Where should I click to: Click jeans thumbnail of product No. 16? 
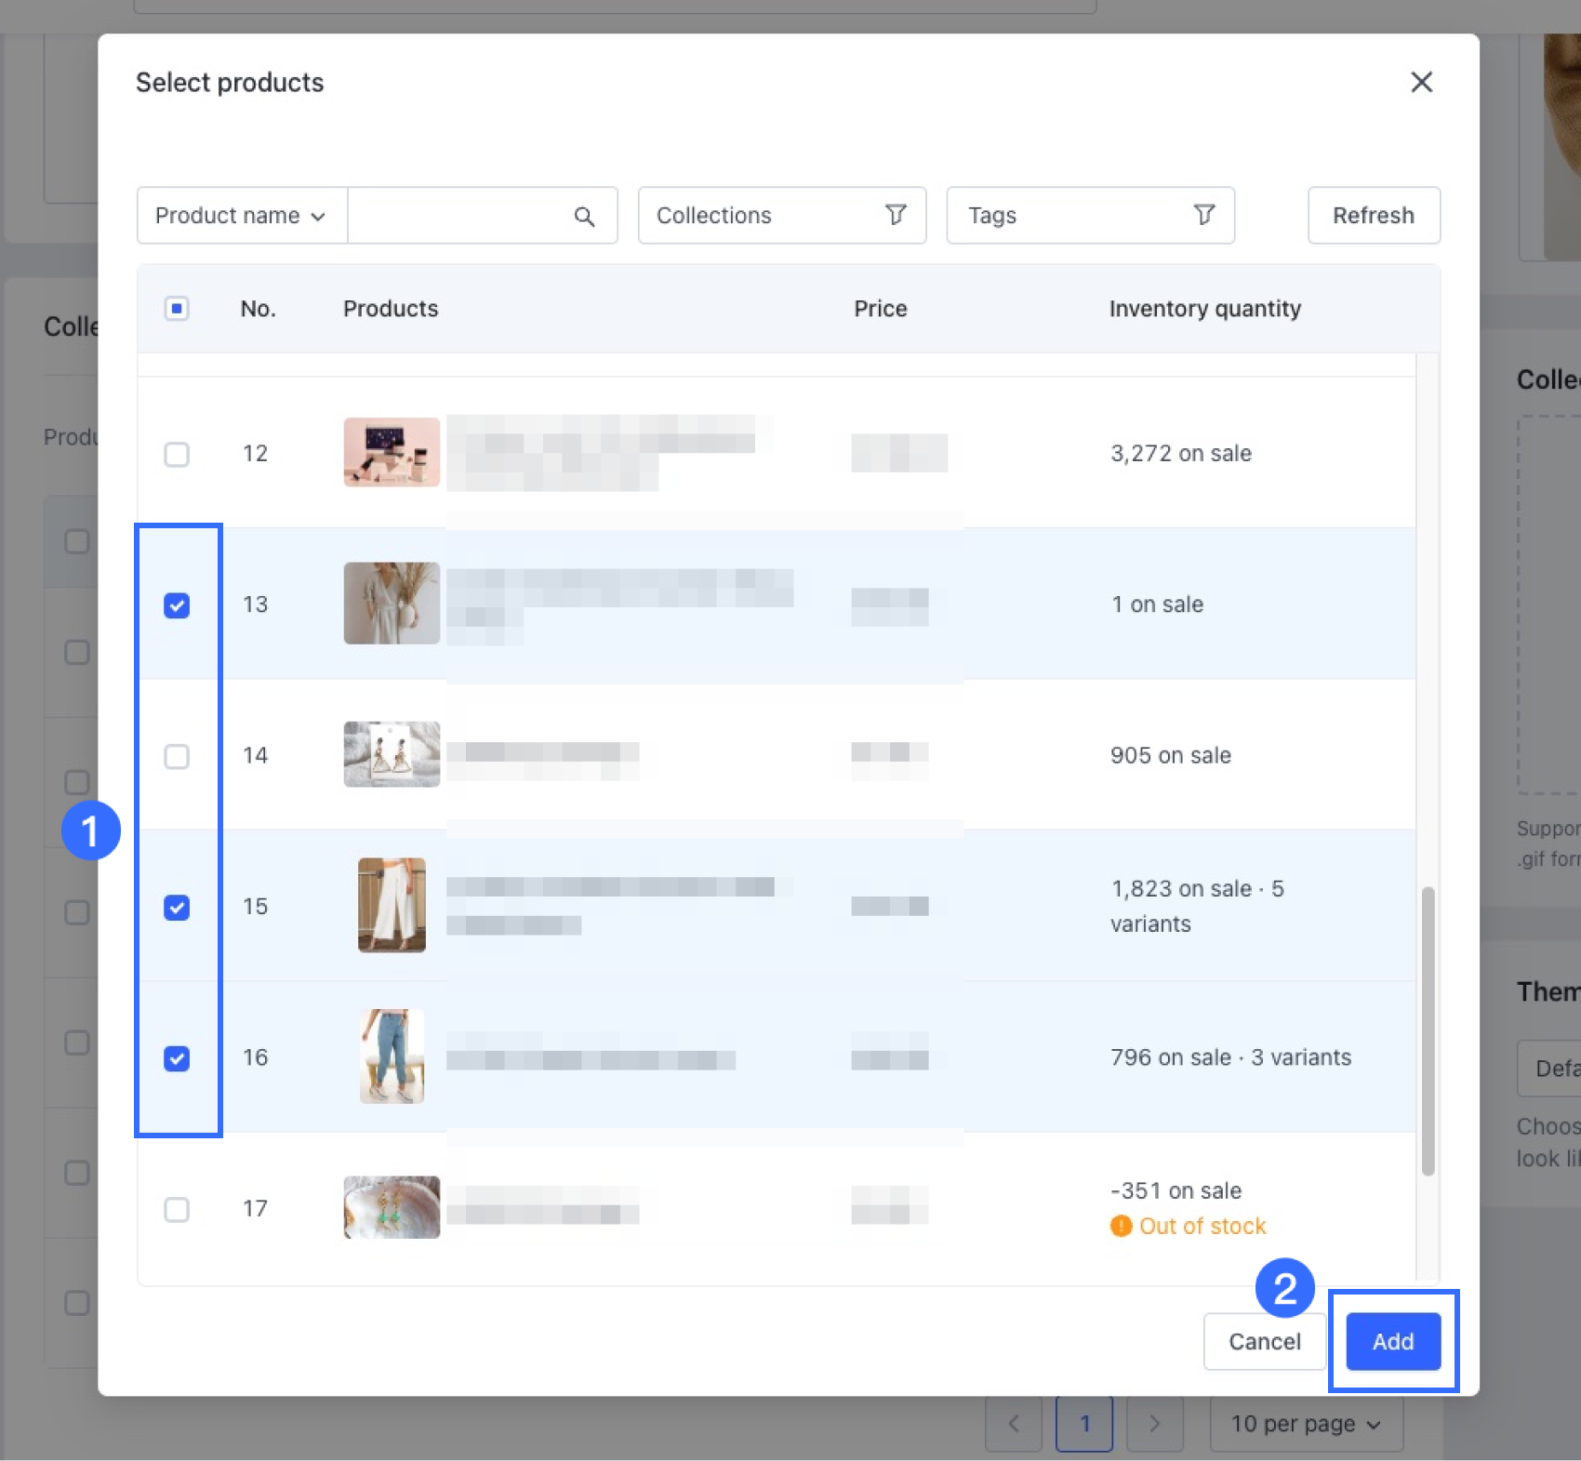(x=392, y=1056)
